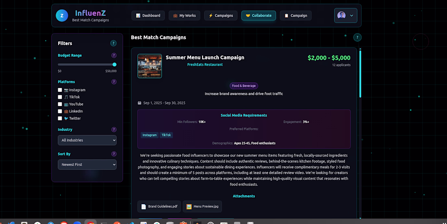The width and height of the screenshot is (447, 224).
Task: Click the Instagram preferred platform tag
Action: (x=150, y=135)
